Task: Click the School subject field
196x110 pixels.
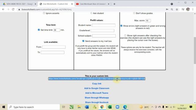Action: coord(104,36)
